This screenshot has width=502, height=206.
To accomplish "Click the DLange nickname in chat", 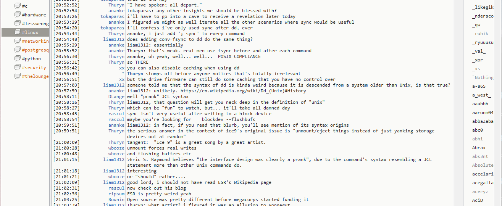I will (116, 97).
